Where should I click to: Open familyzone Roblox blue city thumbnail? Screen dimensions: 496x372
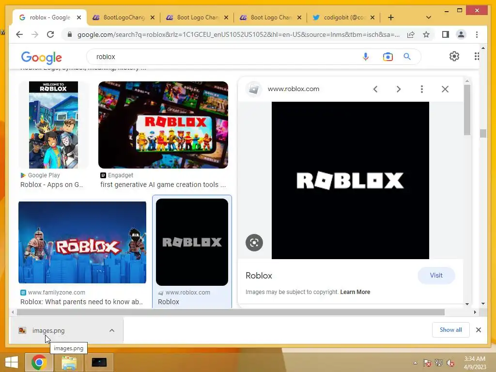point(82,242)
